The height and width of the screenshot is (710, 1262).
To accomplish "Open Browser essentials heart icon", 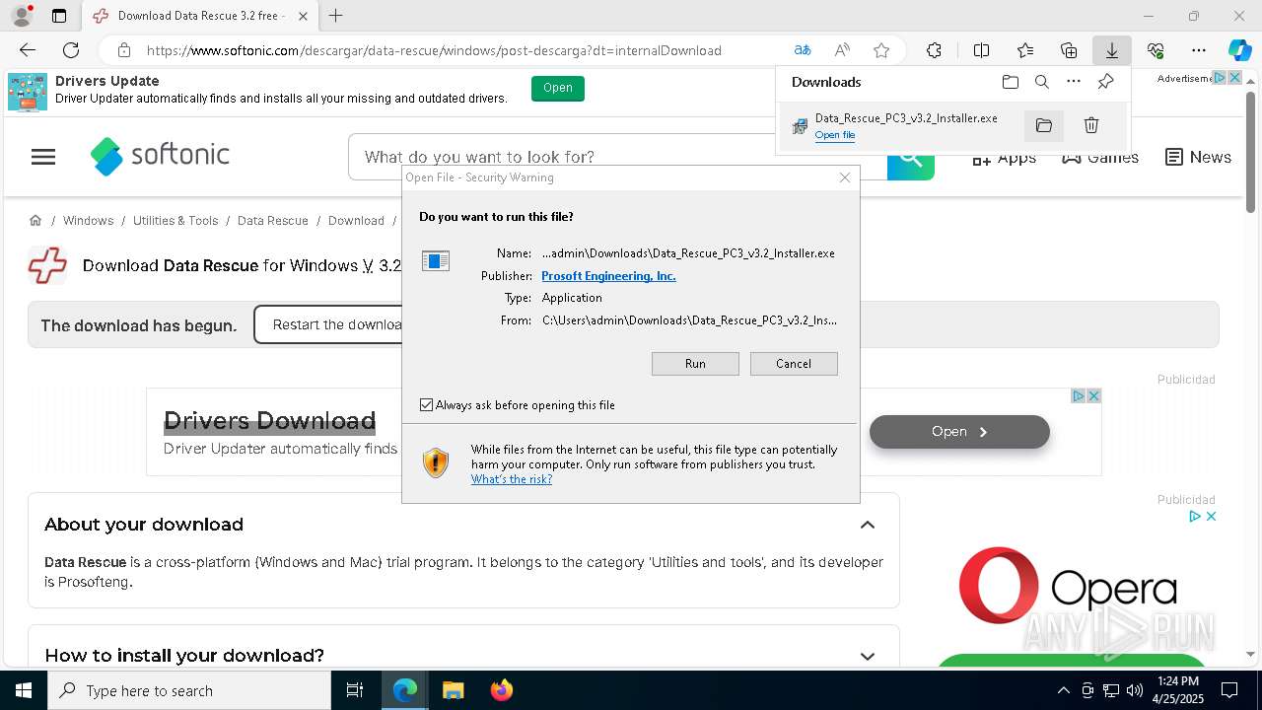I will (x=1156, y=50).
